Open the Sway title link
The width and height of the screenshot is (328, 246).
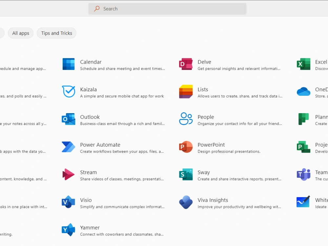204,173
